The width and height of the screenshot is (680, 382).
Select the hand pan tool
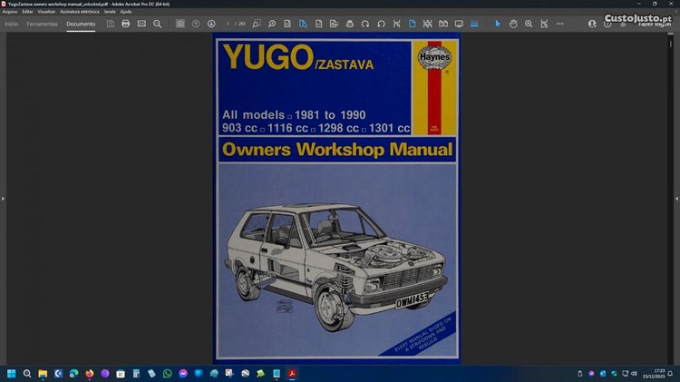[x=513, y=24]
